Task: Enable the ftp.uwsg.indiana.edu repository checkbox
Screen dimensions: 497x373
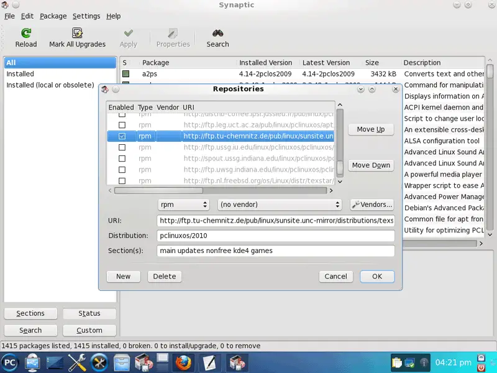Action: [x=122, y=170]
